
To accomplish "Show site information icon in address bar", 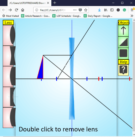I will pyautogui.click(x=37, y=10).
